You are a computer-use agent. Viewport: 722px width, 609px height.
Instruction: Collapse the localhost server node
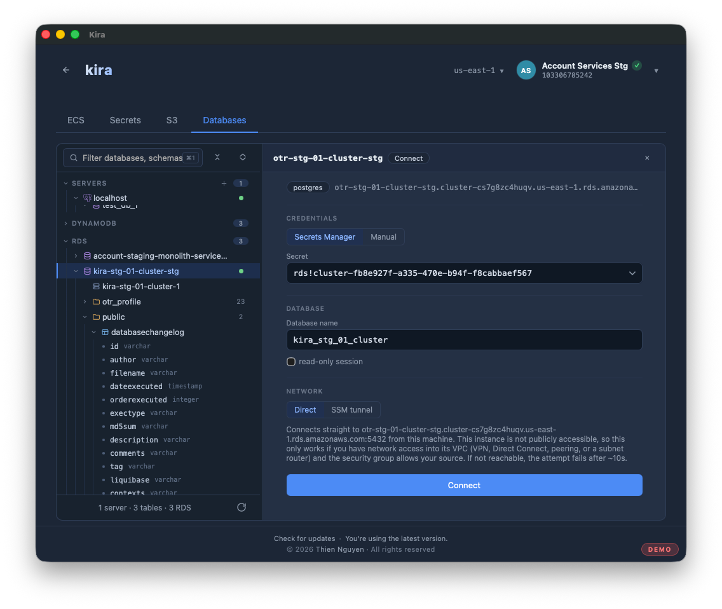[x=76, y=198]
